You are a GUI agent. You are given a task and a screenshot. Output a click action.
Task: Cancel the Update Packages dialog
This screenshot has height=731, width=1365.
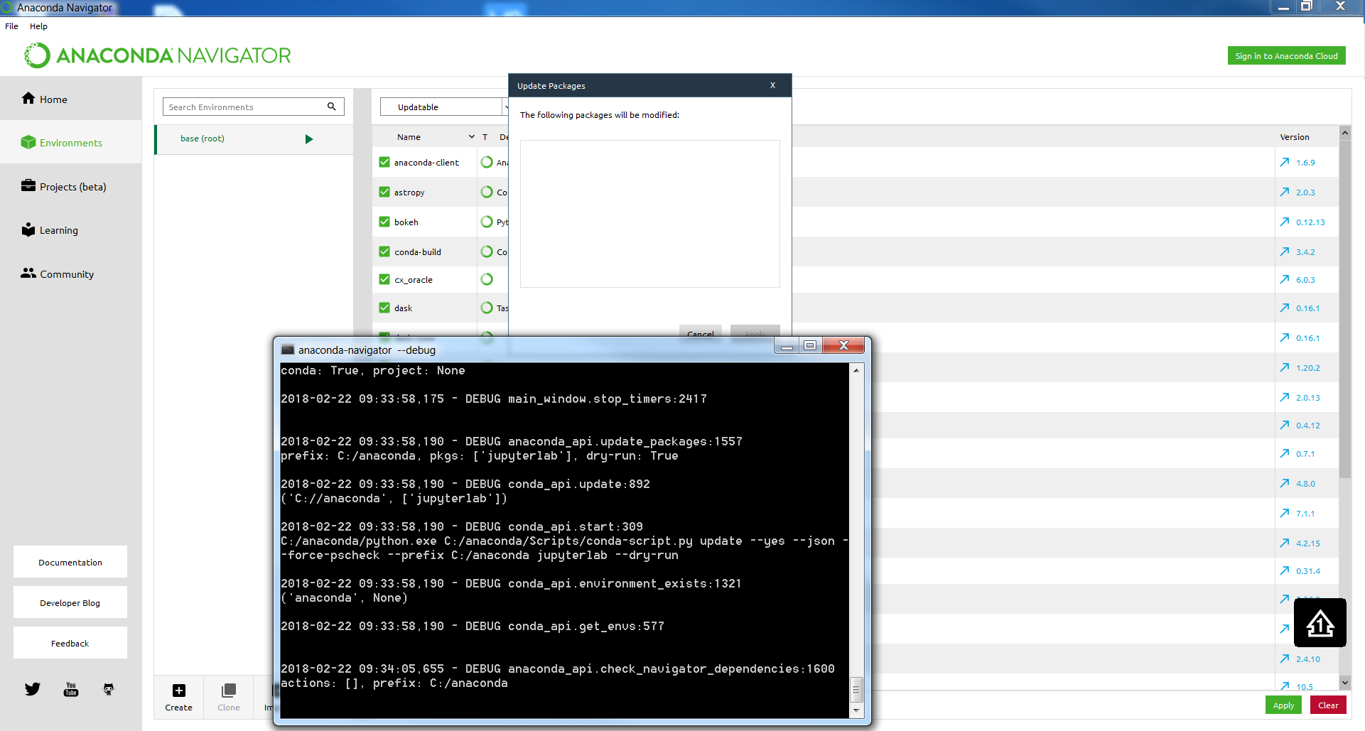(x=700, y=334)
